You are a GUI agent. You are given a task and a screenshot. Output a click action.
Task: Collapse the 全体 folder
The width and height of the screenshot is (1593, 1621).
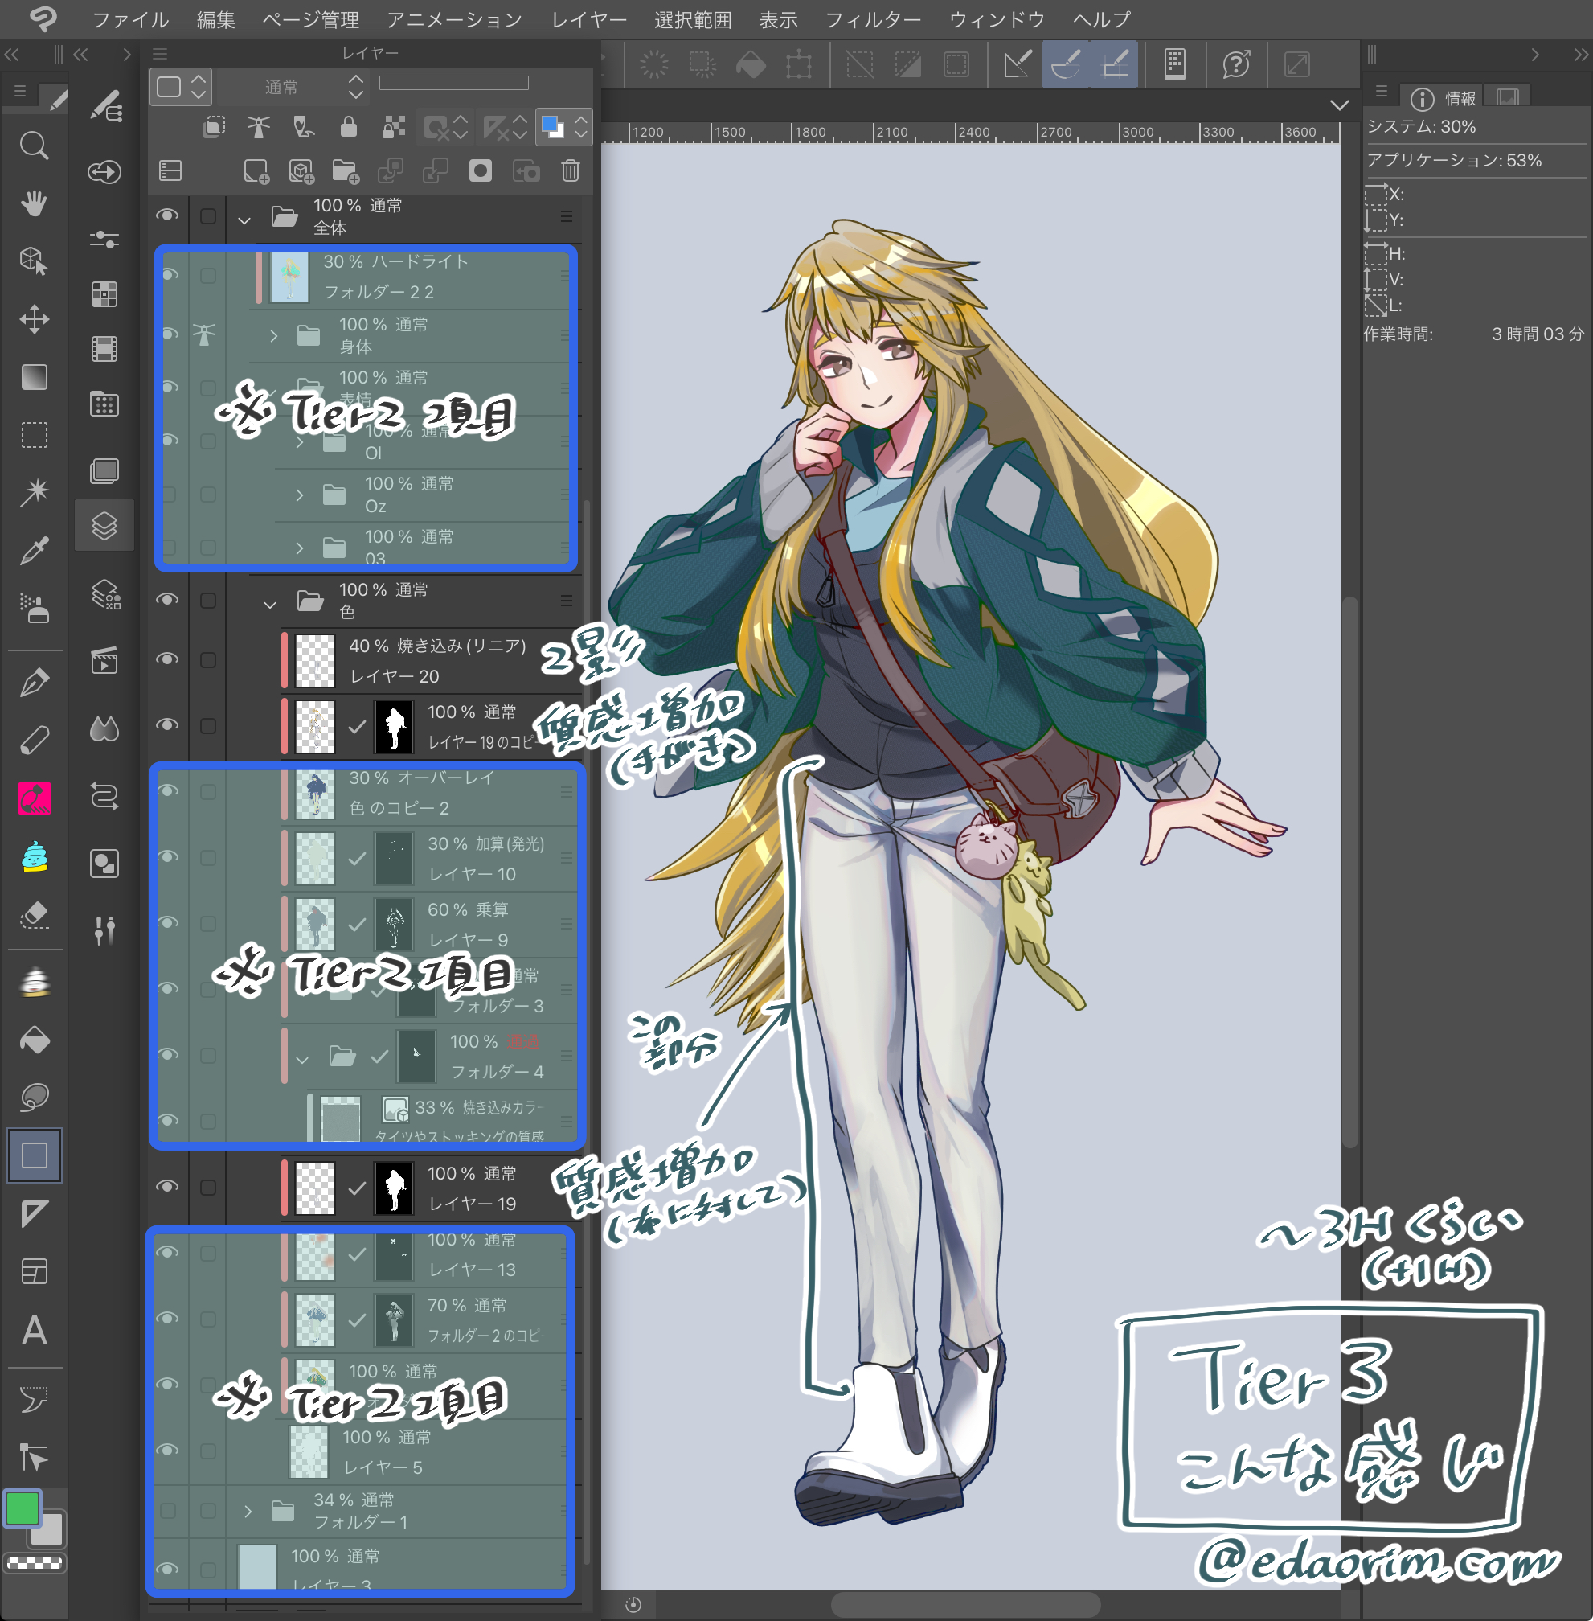coord(244,220)
